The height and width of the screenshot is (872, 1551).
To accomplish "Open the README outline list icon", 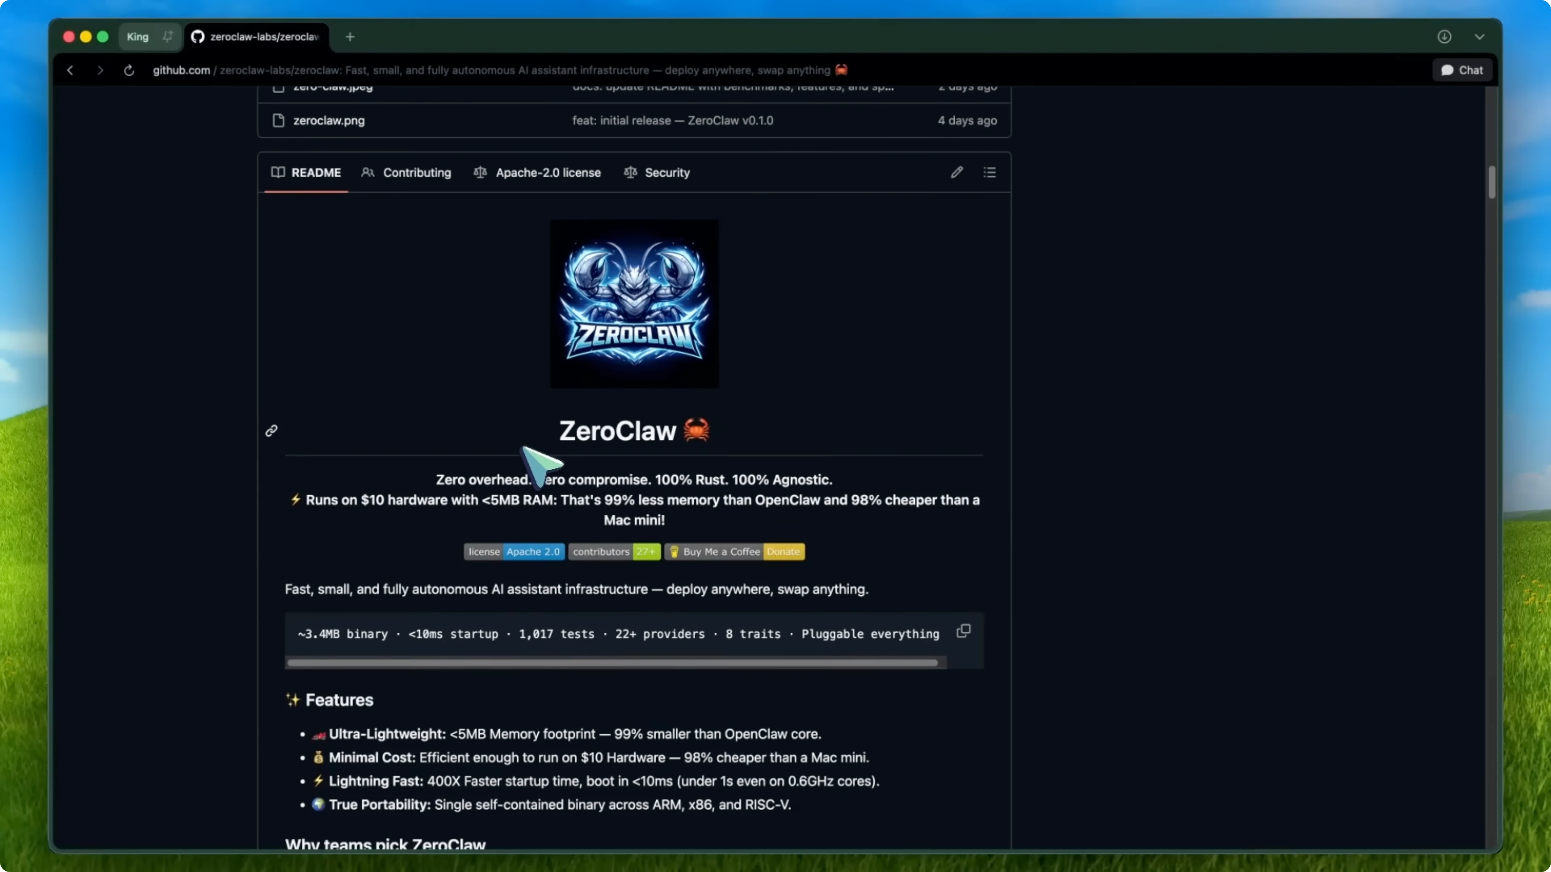I will click(x=990, y=172).
